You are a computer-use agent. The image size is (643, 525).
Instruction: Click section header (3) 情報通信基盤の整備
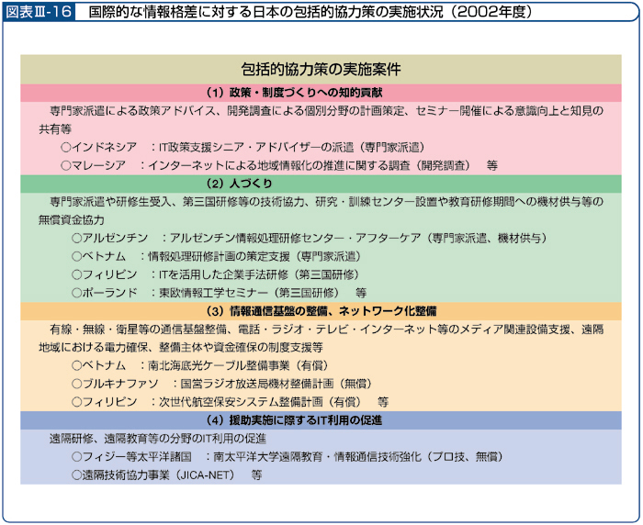[321, 311]
